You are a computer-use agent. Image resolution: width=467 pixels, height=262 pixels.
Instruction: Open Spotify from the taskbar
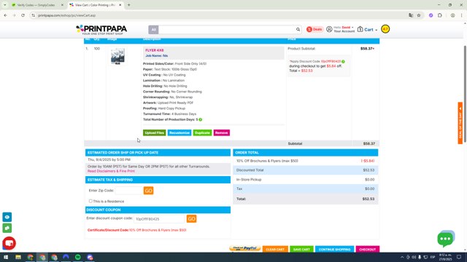pyautogui.click(x=78, y=257)
